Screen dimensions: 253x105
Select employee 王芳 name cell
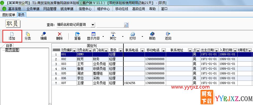coord(85,64)
